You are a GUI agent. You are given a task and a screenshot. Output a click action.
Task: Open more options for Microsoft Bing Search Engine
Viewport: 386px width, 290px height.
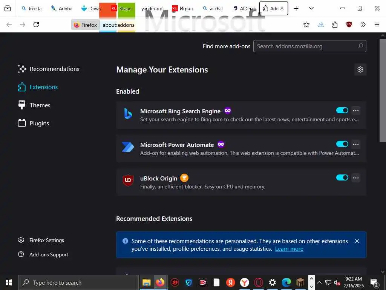click(356, 111)
